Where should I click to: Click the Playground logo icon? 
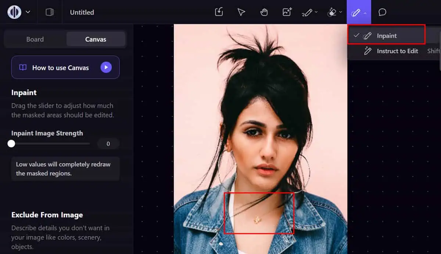tap(14, 12)
